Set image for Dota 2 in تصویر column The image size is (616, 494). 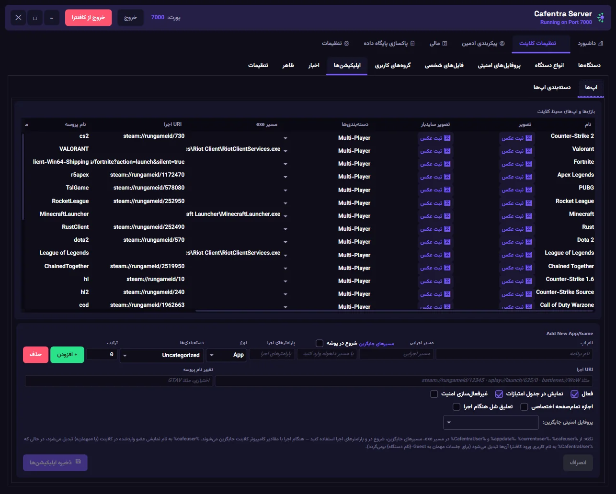pyautogui.click(x=517, y=242)
